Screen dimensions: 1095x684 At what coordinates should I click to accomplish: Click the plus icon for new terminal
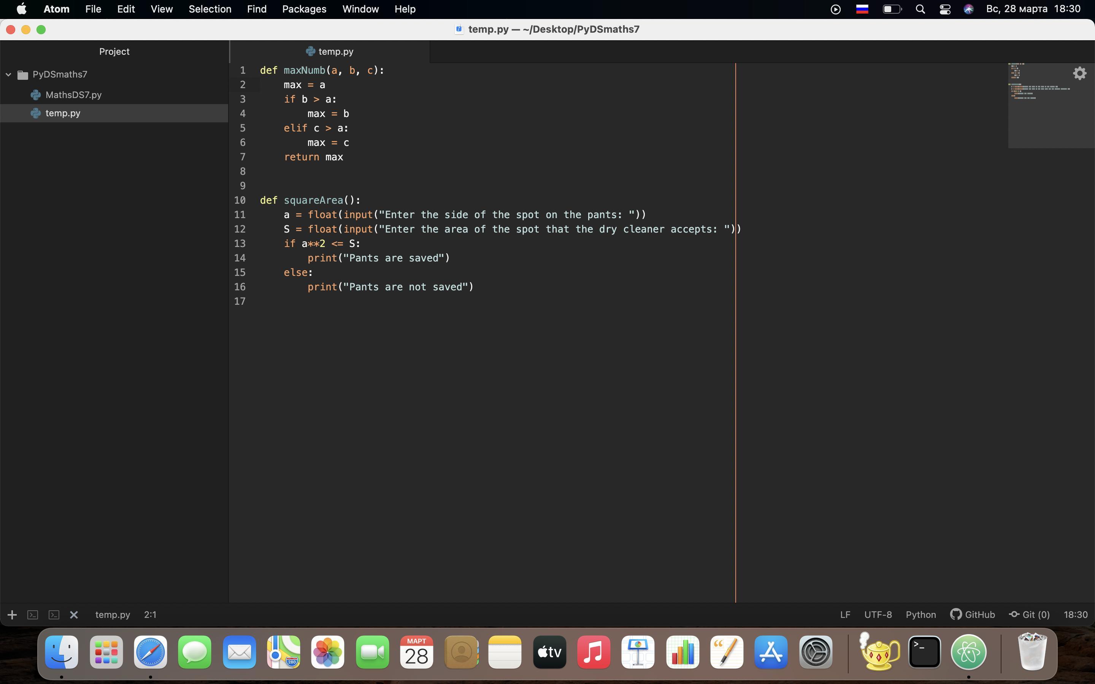coord(12,615)
